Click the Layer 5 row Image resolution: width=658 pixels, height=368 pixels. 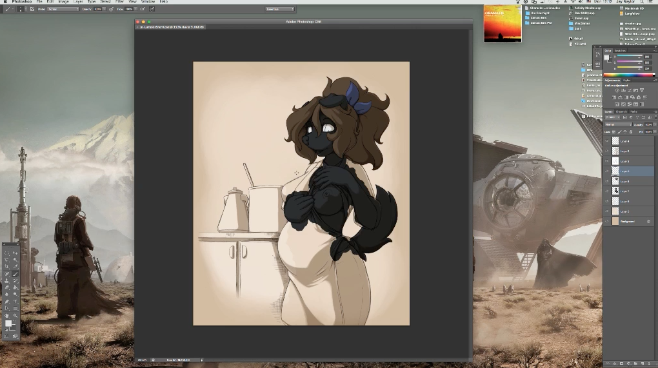coord(629,211)
